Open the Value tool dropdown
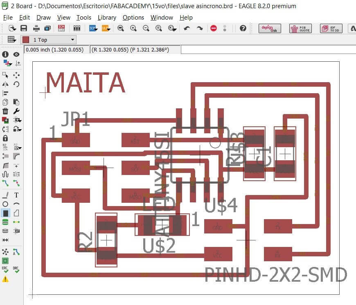Viewport: 356px width, 305px height. (x=17, y=147)
